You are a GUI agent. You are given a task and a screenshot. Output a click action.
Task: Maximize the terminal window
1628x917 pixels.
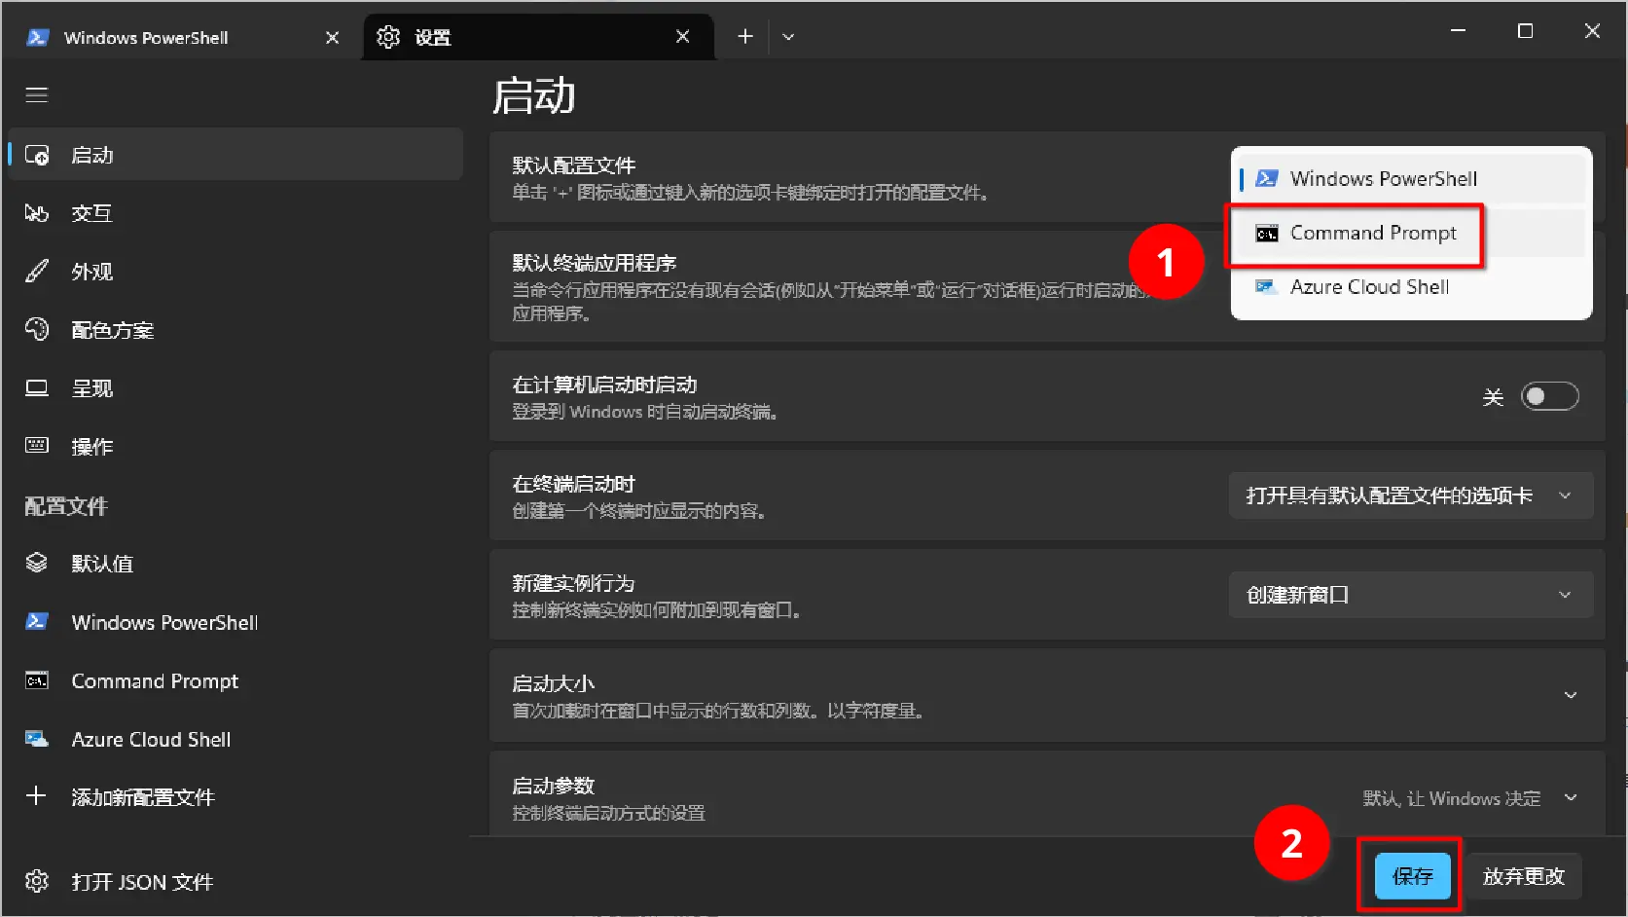pyautogui.click(x=1525, y=31)
